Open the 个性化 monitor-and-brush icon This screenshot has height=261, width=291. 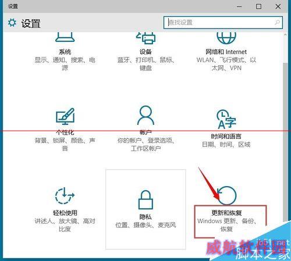click(x=65, y=116)
